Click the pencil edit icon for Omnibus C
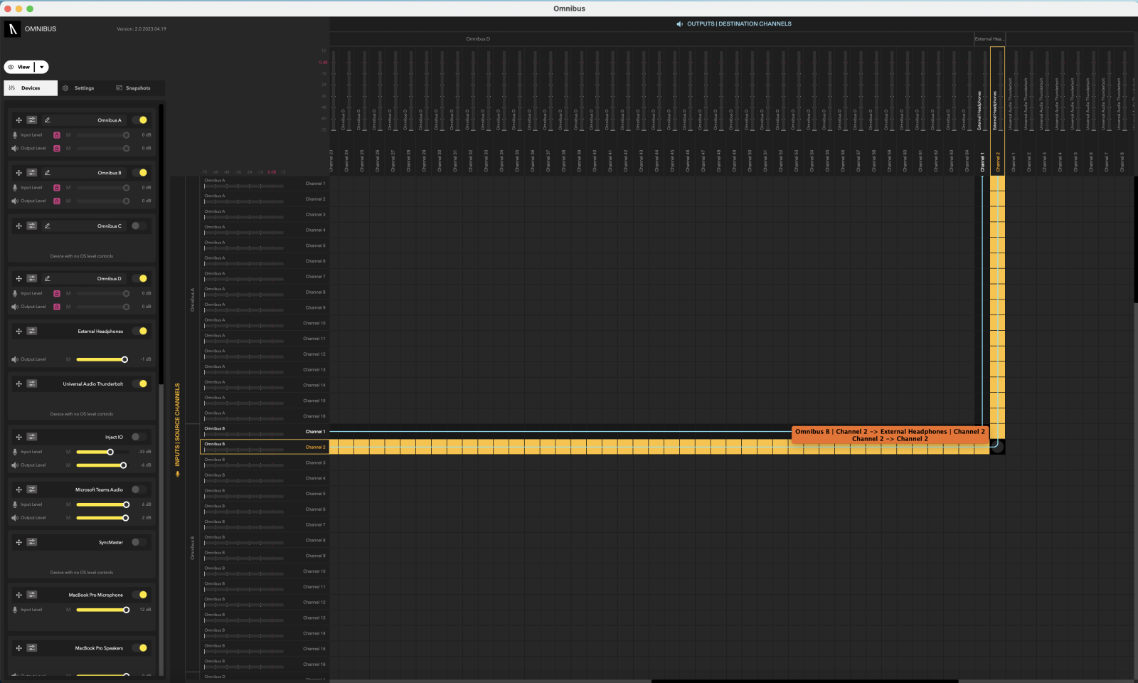This screenshot has width=1138, height=683. (x=48, y=226)
